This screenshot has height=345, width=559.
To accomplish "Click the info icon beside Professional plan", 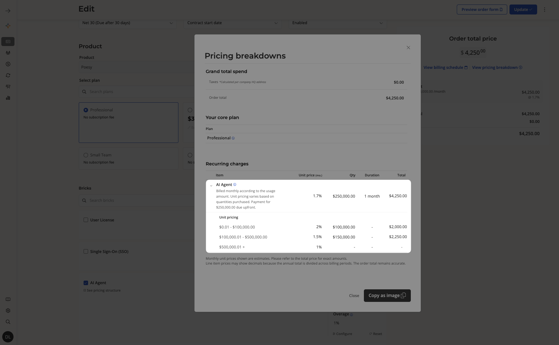I will coord(233,138).
